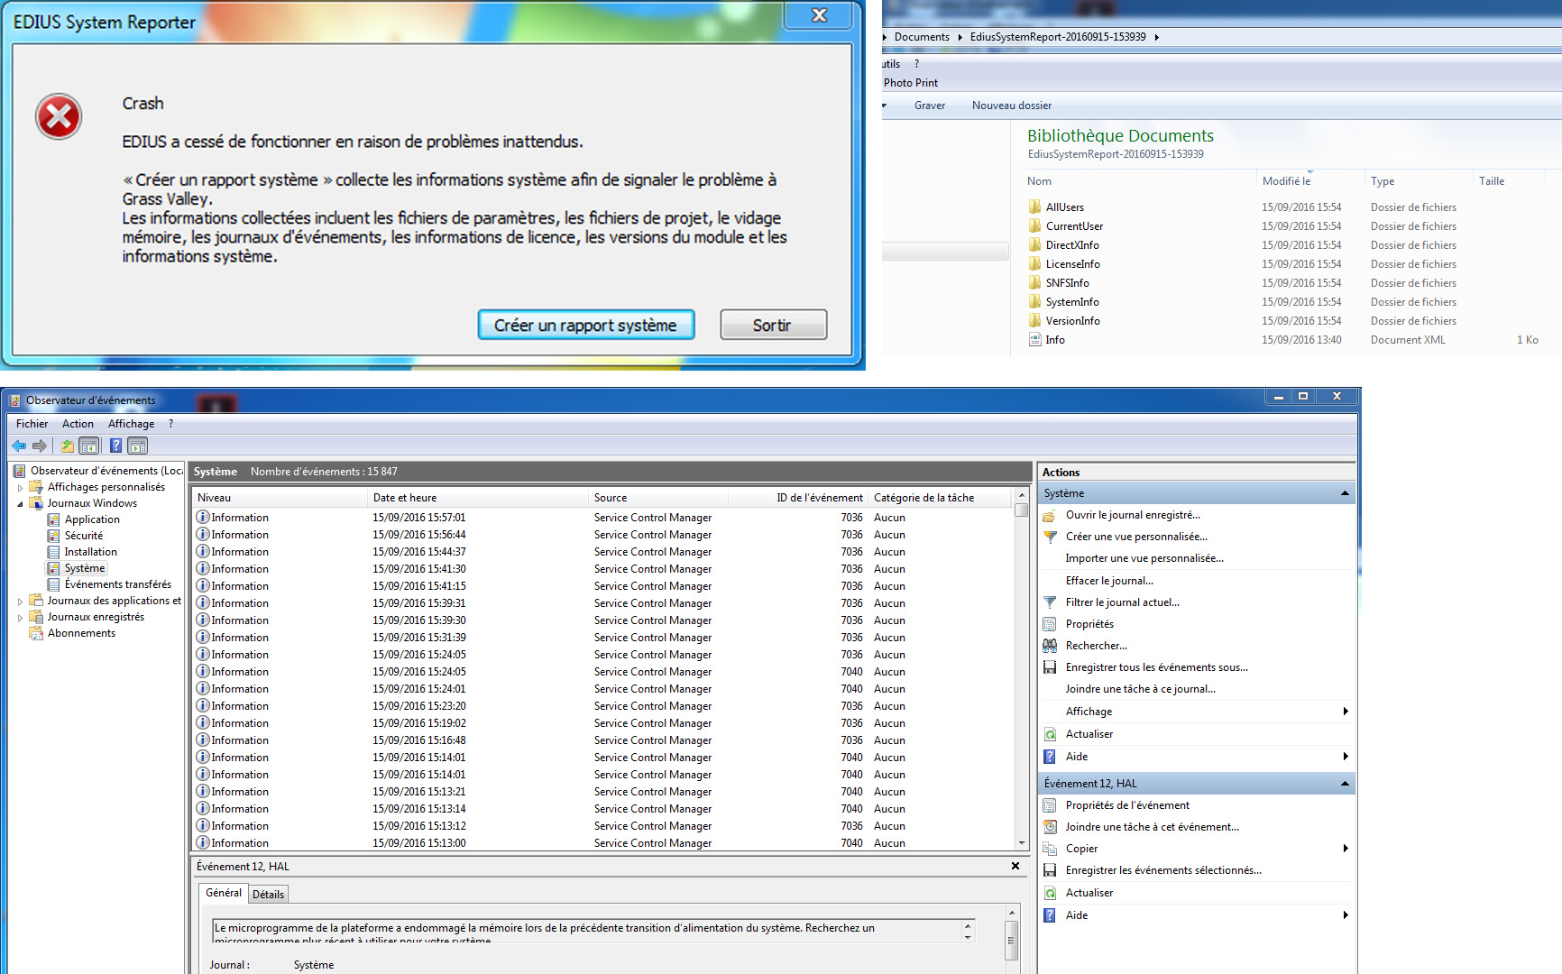Screen dimensions: 1562x974
Task: Click the LicenseInfo folder in Documents library
Action: [1072, 264]
